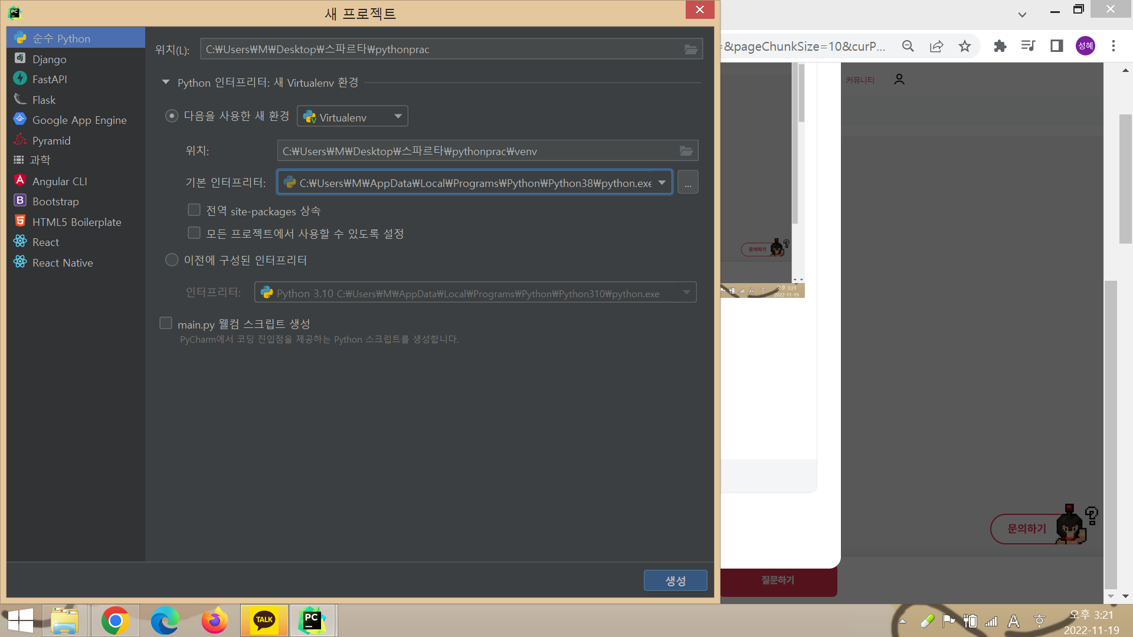
Task: Select 이전에 구성된 인터프리터 radio button
Action: [x=172, y=260]
